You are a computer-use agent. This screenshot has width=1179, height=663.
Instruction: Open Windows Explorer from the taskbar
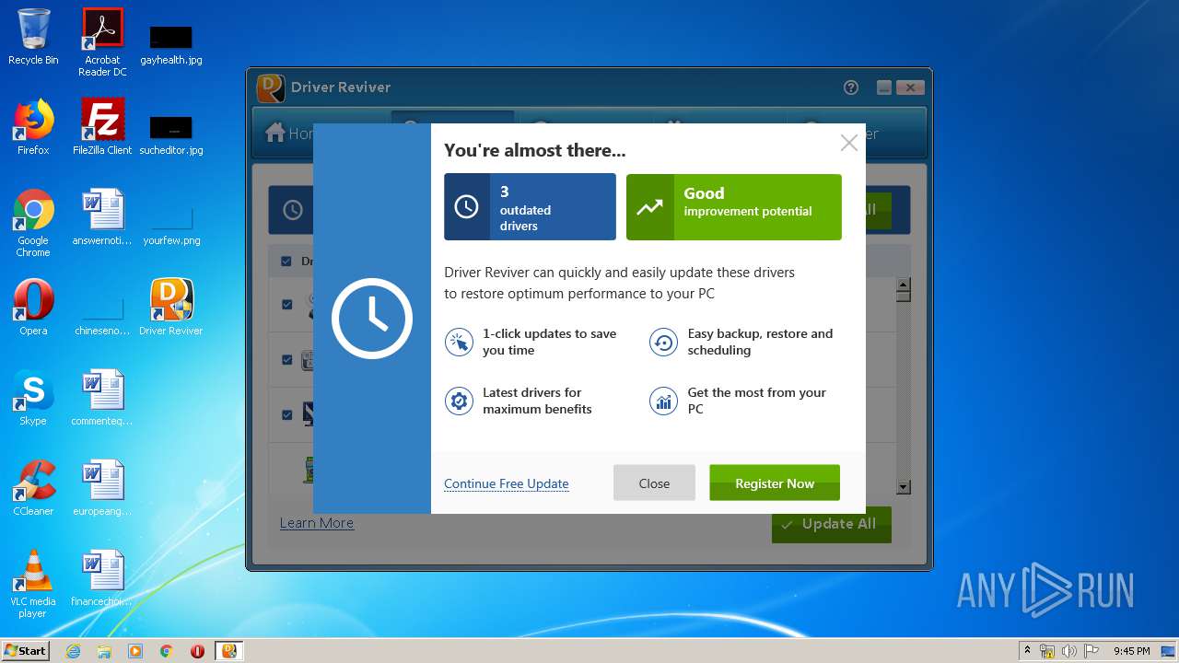coord(104,651)
